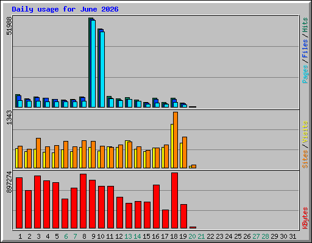Click the day 10 pages bar

[102, 69]
